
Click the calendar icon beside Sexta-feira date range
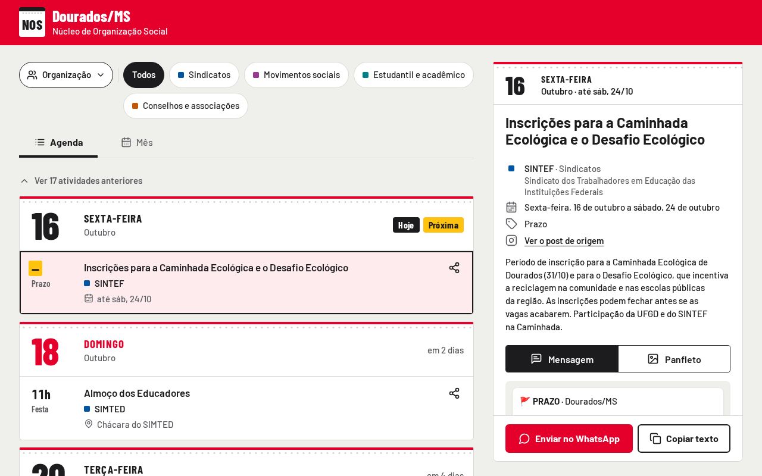[x=511, y=207]
